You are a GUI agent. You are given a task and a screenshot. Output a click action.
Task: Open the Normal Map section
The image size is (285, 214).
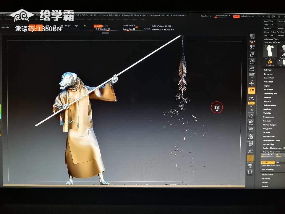268,144
